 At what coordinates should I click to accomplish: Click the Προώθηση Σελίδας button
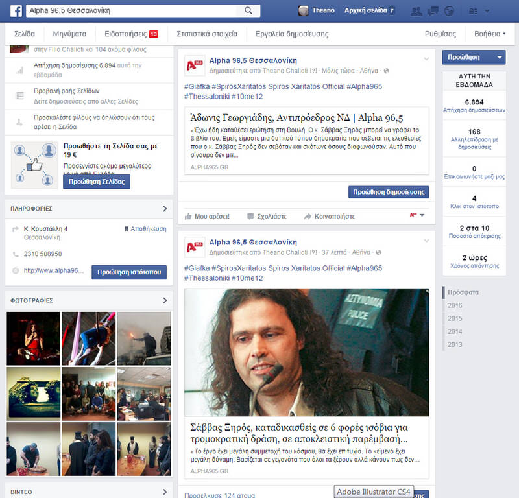click(97, 182)
